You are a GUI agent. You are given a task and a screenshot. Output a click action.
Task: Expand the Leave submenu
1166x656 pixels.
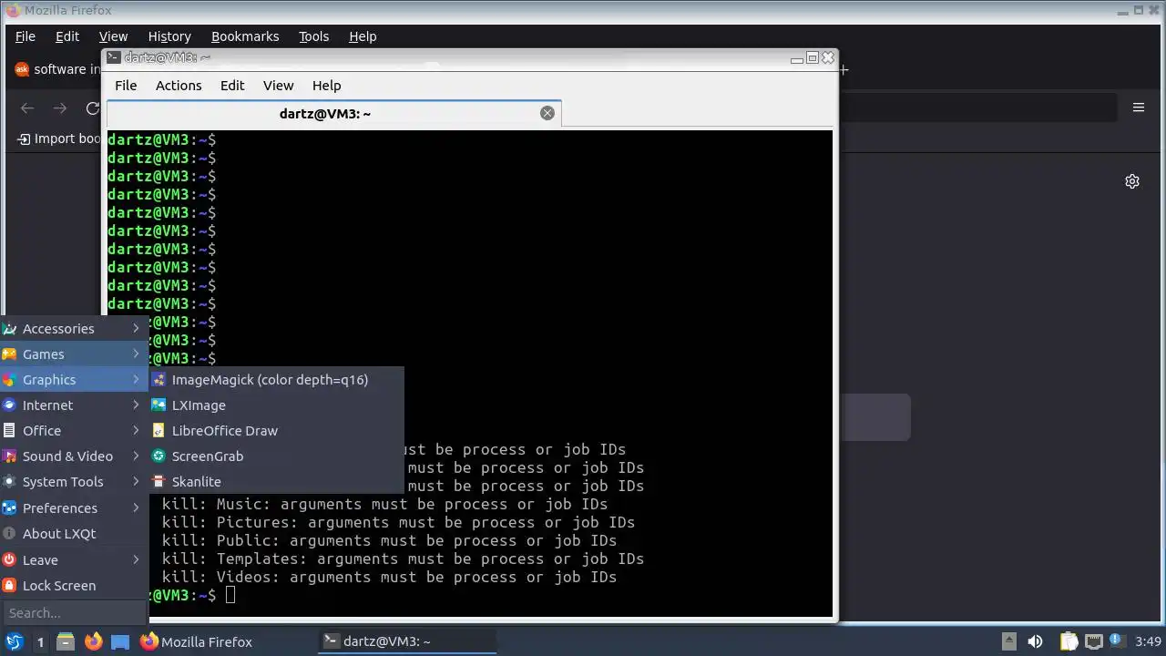click(74, 560)
